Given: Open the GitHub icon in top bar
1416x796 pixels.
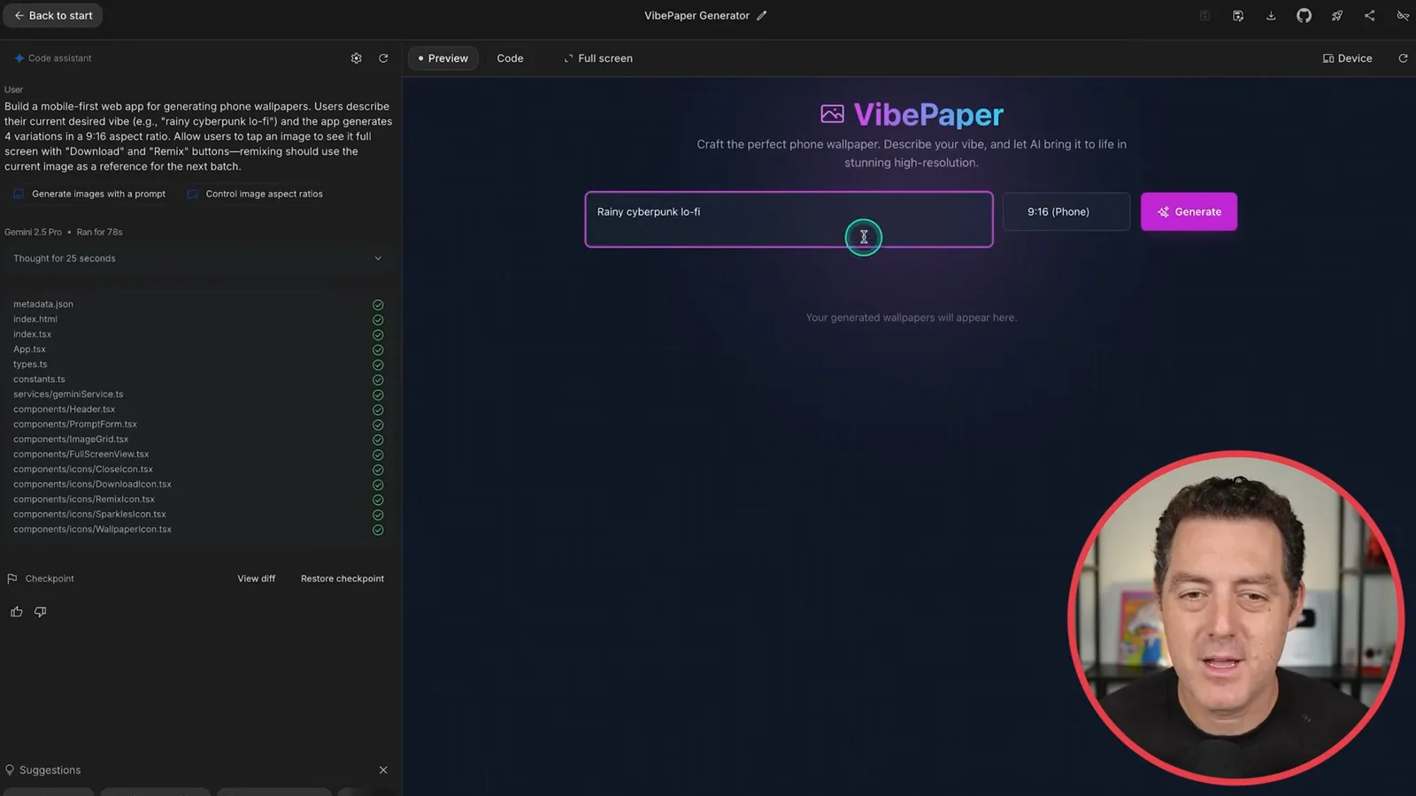Looking at the screenshot, I should (x=1304, y=15).
